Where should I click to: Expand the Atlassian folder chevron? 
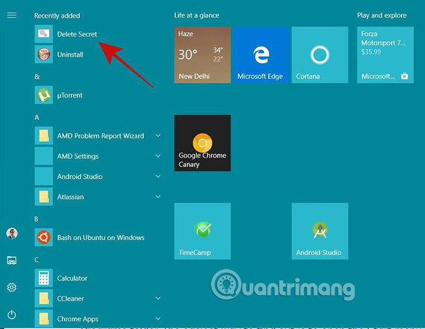pos(158,197)
